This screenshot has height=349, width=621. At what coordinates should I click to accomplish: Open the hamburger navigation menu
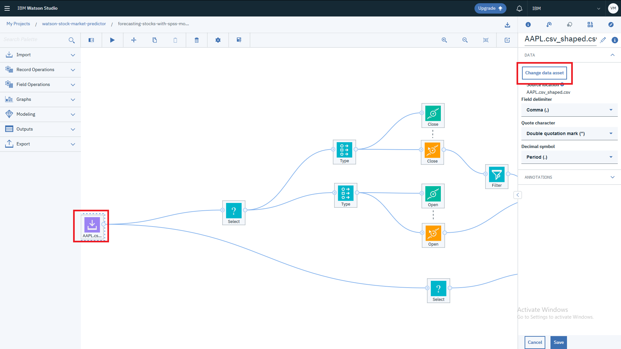click(x=7, y=8)
